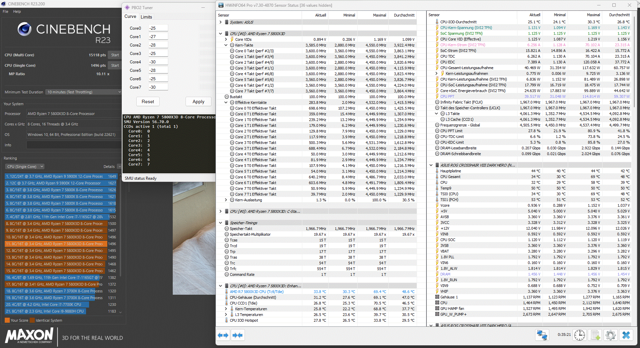Click the GPU_W_PUMP+ fan icon
640x348 pixels.
coord(437,314)
